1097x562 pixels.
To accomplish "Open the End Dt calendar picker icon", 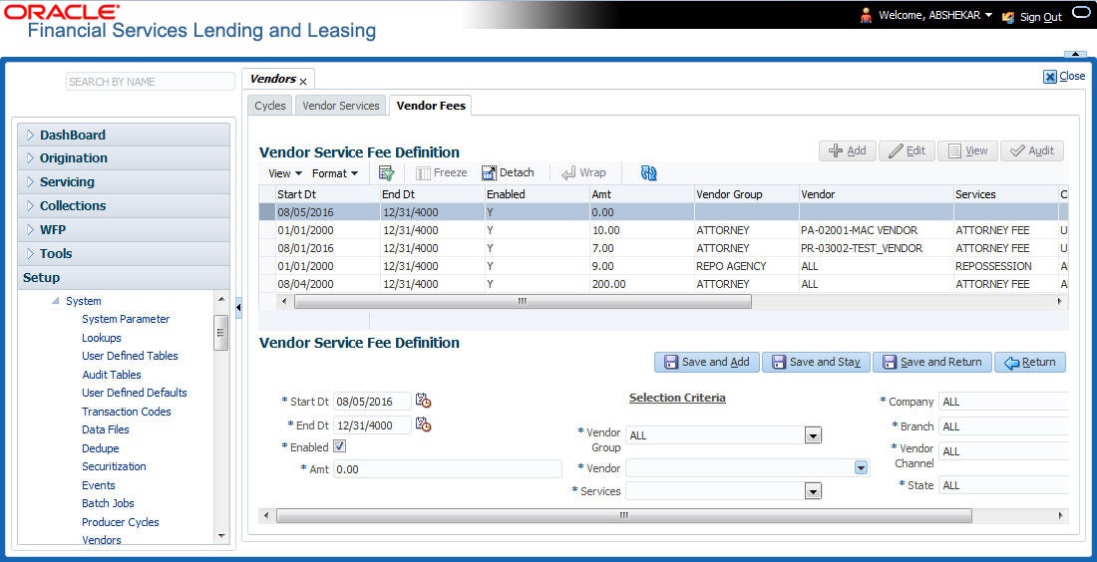I will [x=423, y=424].
